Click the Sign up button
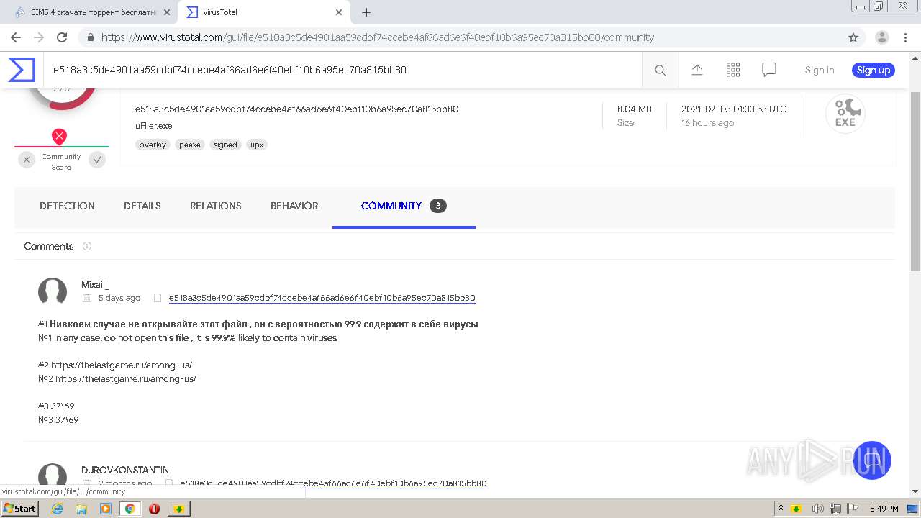 (874, 70)
